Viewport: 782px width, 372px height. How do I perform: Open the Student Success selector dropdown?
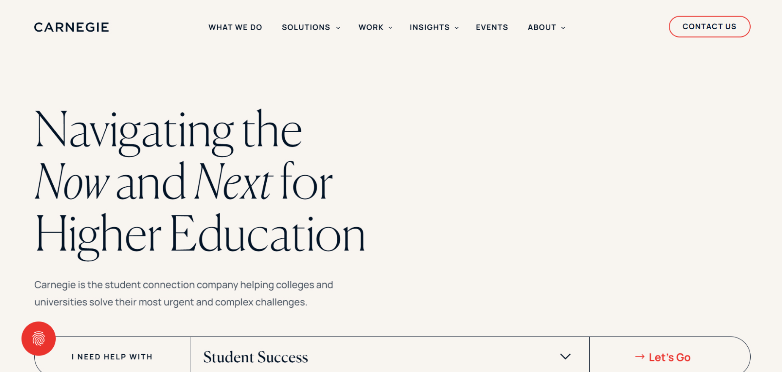tap(565, 357)
